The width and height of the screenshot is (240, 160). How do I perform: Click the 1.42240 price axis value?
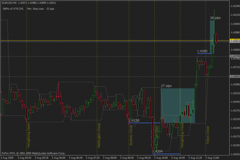(x=235, y=128)
